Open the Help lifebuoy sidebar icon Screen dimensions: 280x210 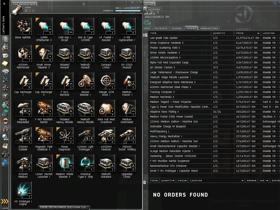(5, 121)
